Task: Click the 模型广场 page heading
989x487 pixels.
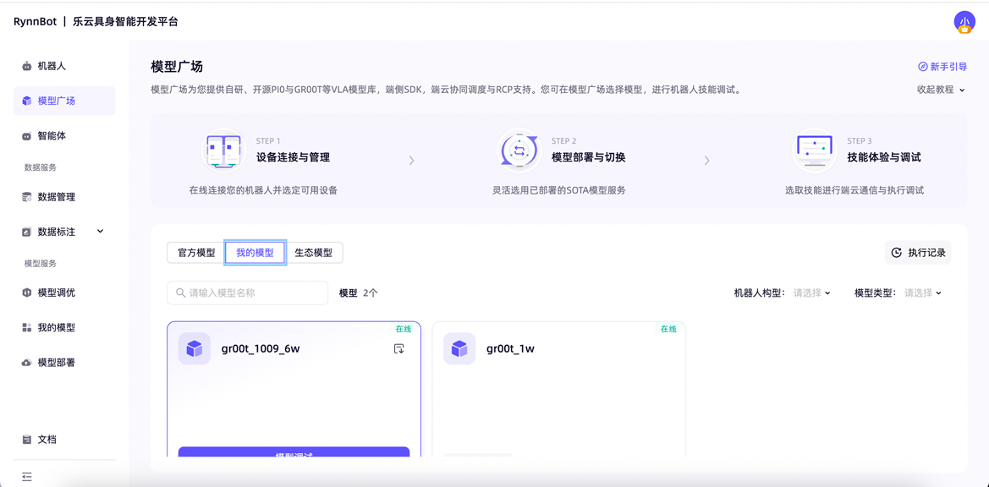Action: [177, 67]
